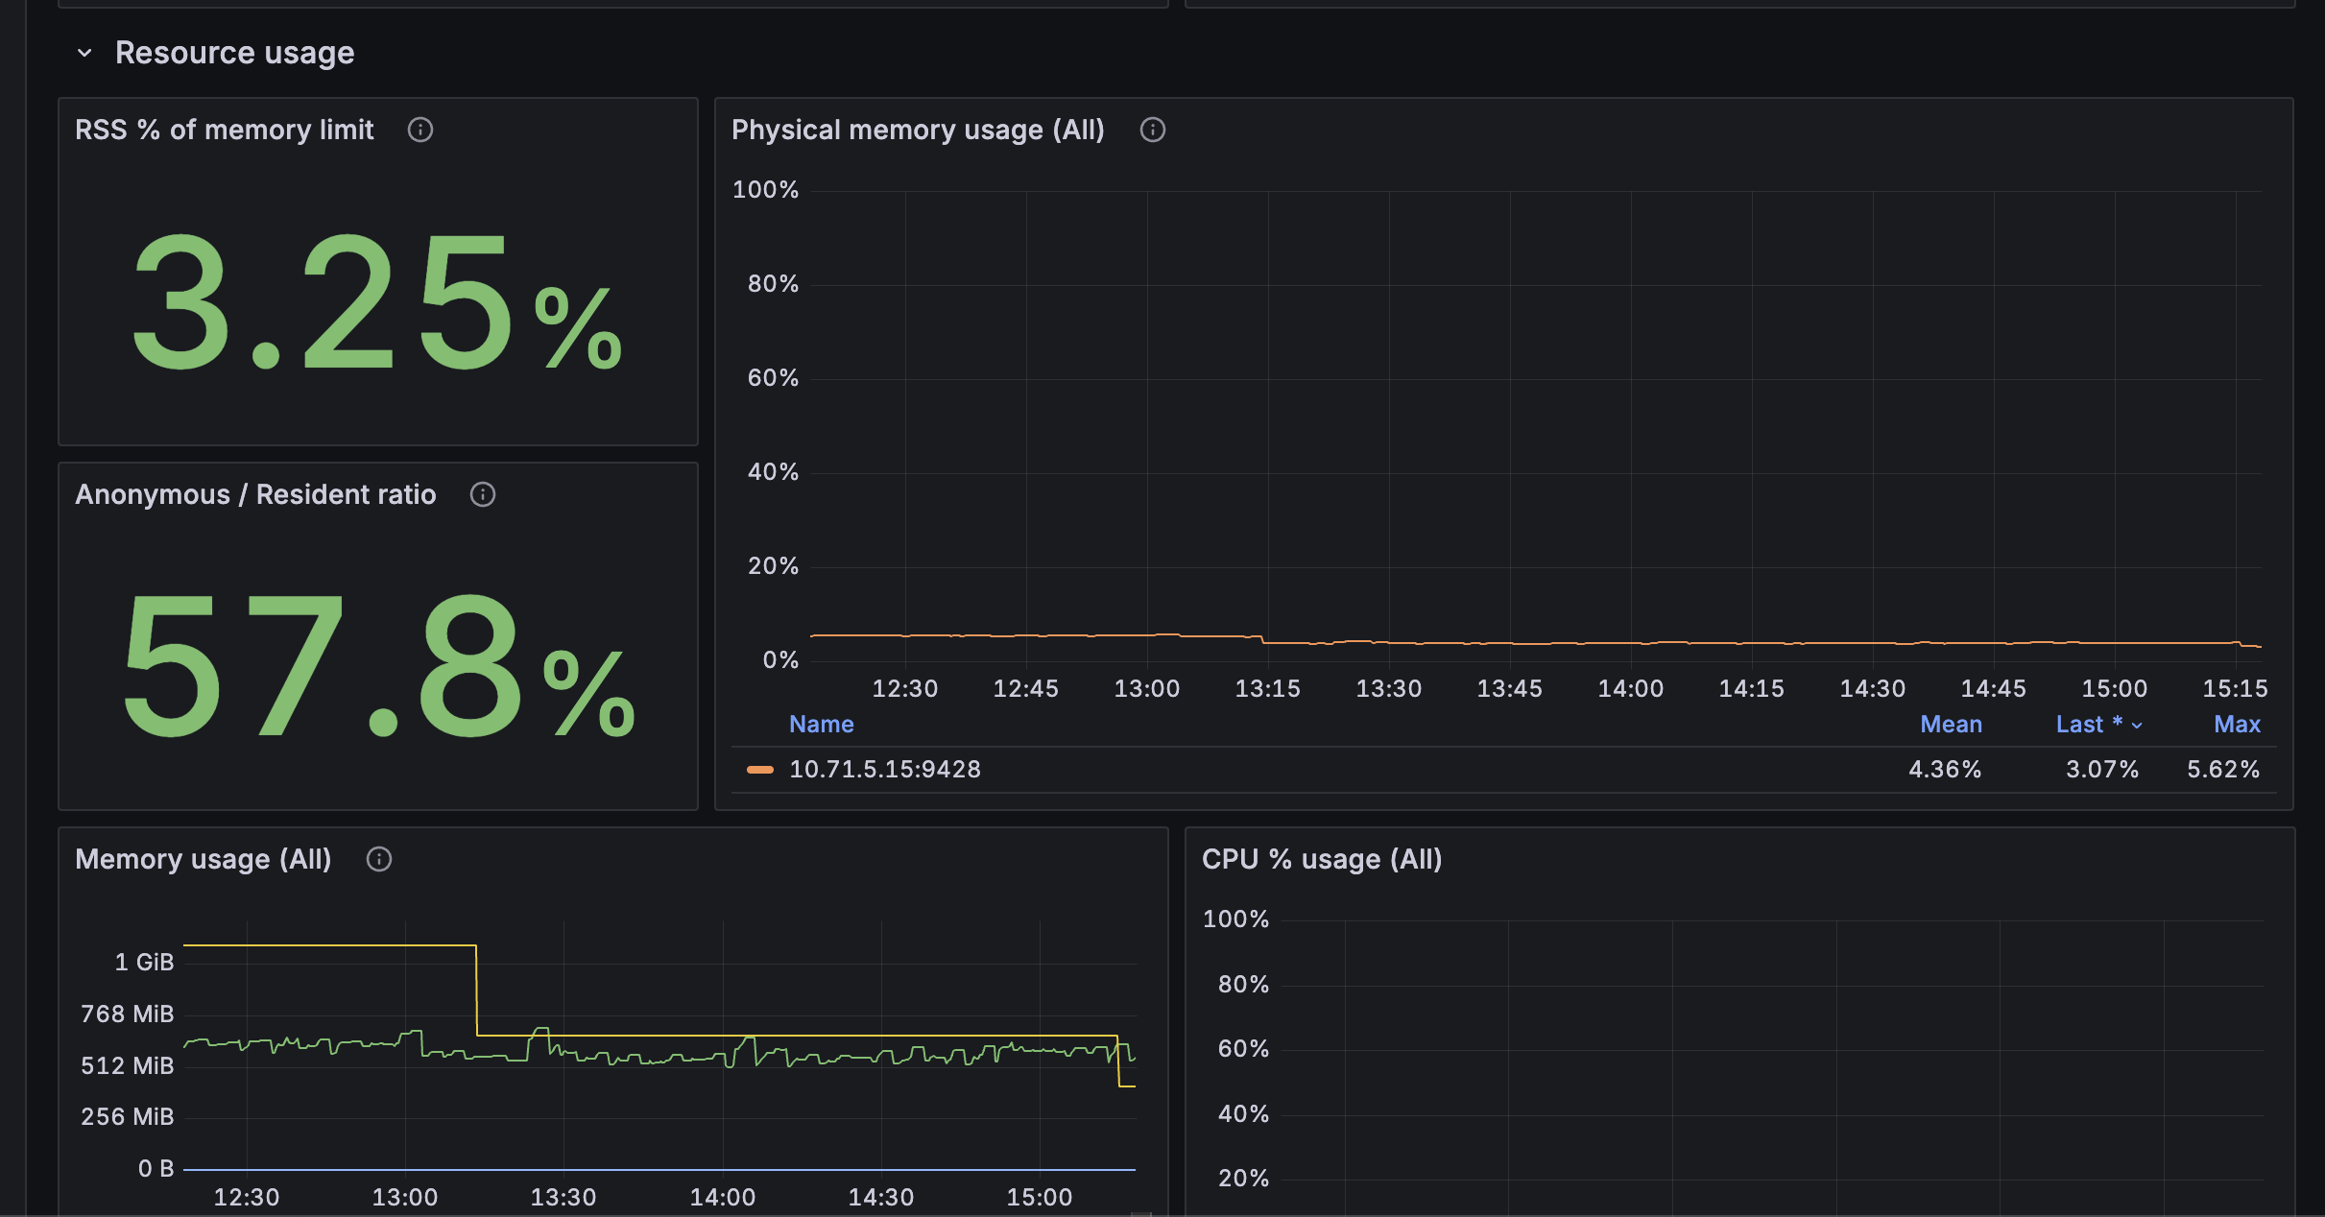Collapse the Resource usage row chevron
Screen dimensions: 2325x1217
(84, 53)
